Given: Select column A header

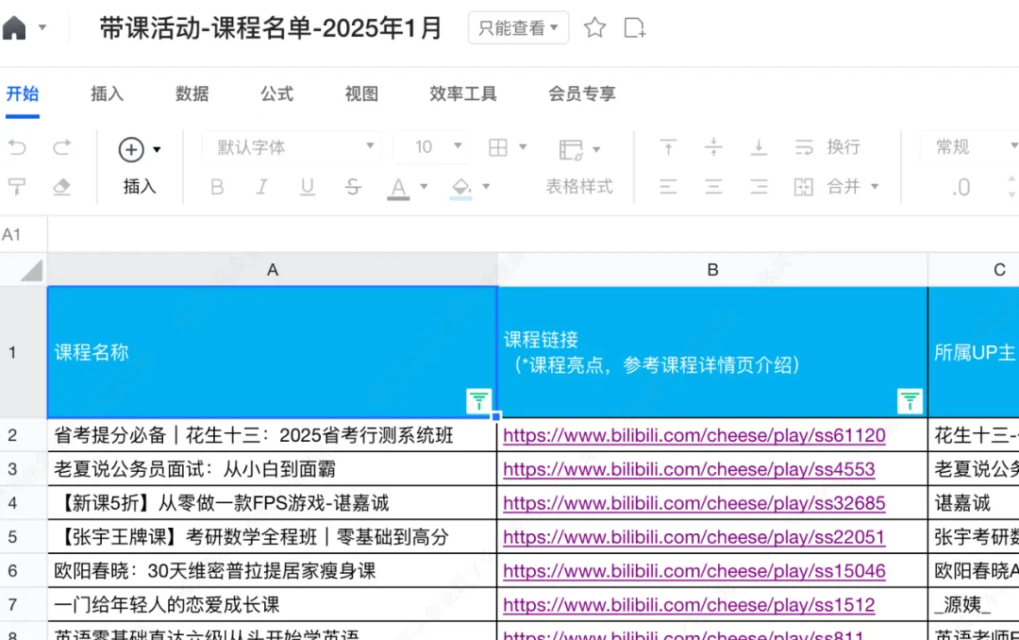Looking at the screenshot, I should click(273, 269).
